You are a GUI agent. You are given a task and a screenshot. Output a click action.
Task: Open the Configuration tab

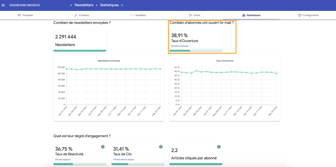pyautogui.click(x=308, y=15)
